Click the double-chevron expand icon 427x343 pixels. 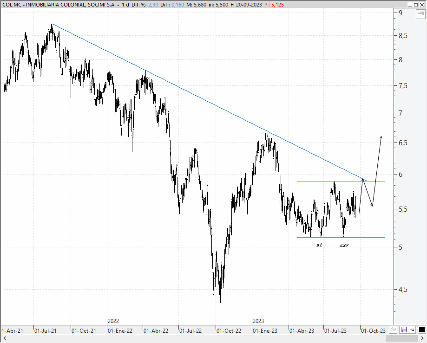393,330
